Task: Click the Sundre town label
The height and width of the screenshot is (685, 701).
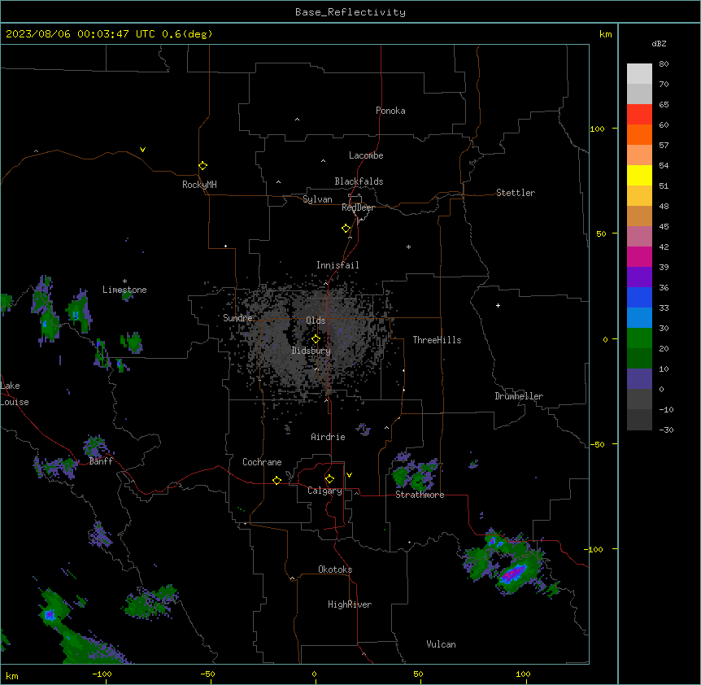Action: coord(237,318)
